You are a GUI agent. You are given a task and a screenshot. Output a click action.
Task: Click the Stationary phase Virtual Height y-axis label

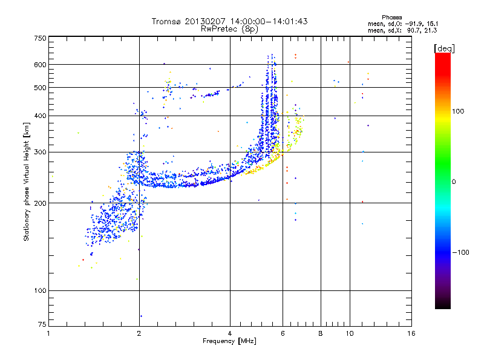coord(27,181)
